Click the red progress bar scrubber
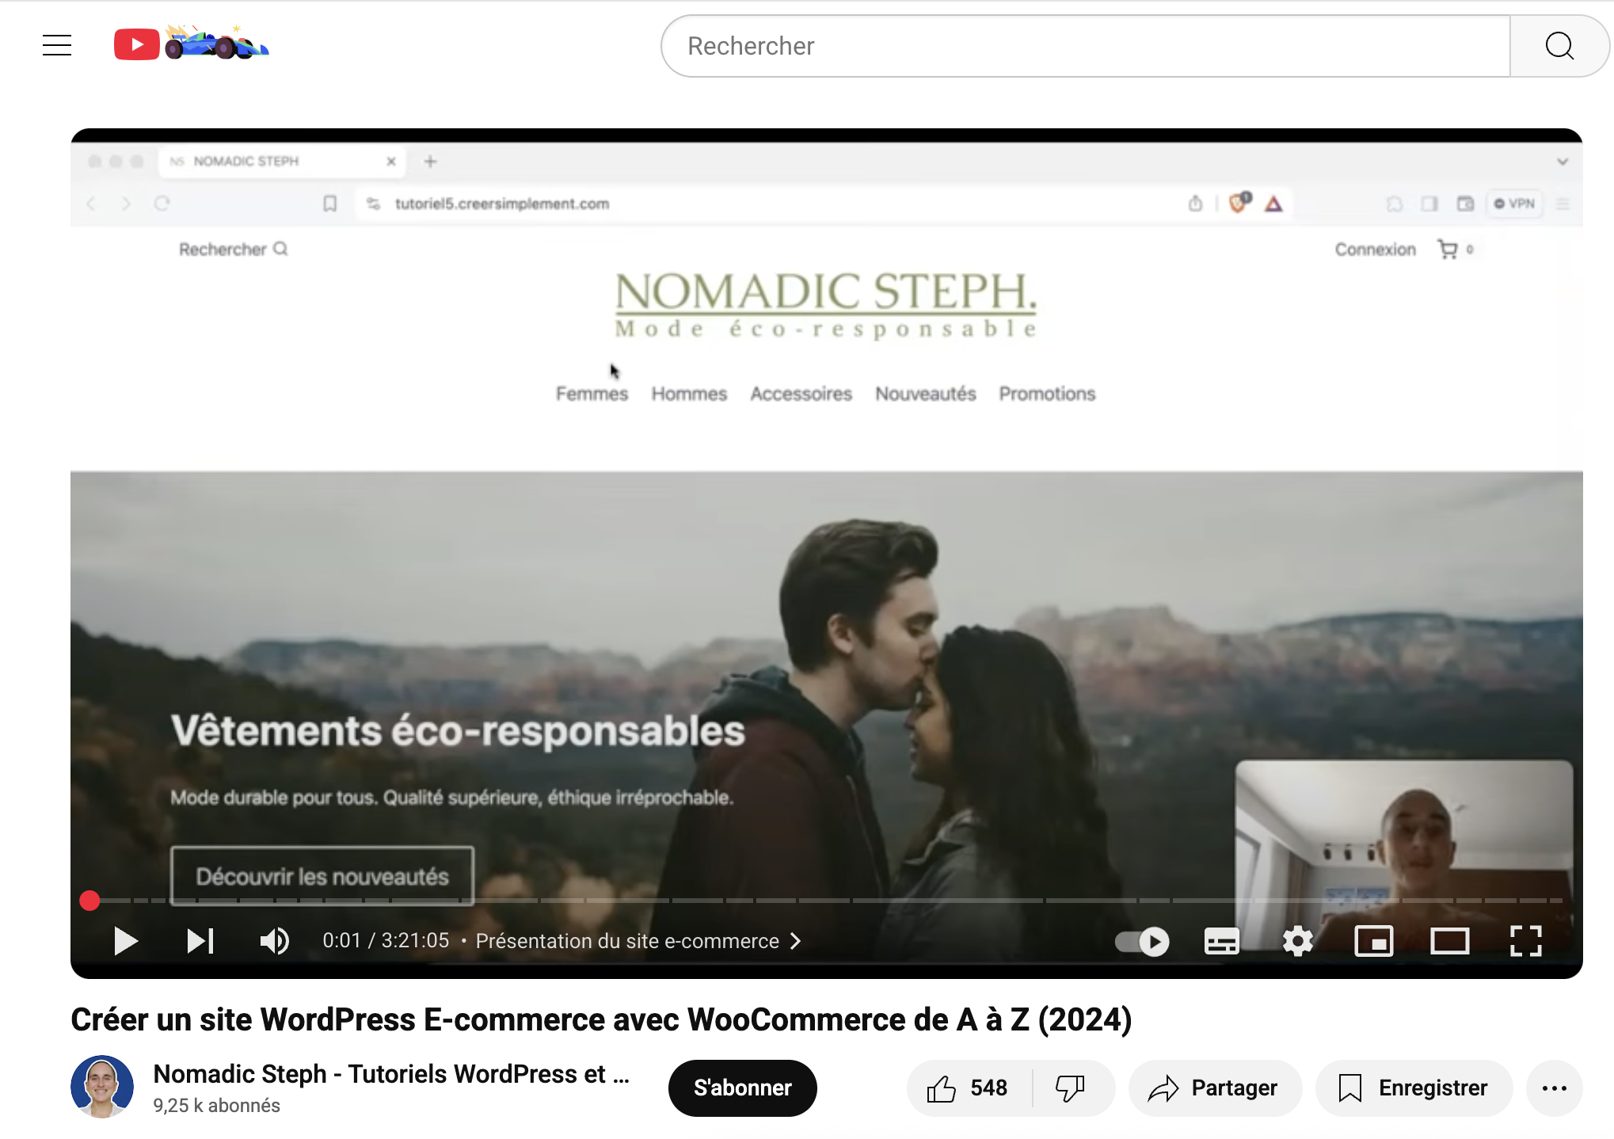 pos(89,901)
